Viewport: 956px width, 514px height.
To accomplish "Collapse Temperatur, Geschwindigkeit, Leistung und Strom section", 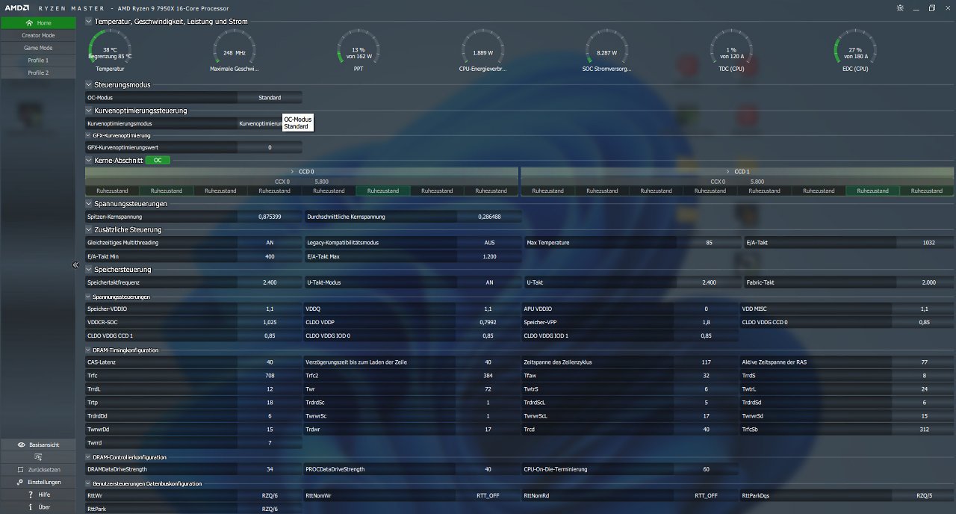I will [x=89, y=22].
